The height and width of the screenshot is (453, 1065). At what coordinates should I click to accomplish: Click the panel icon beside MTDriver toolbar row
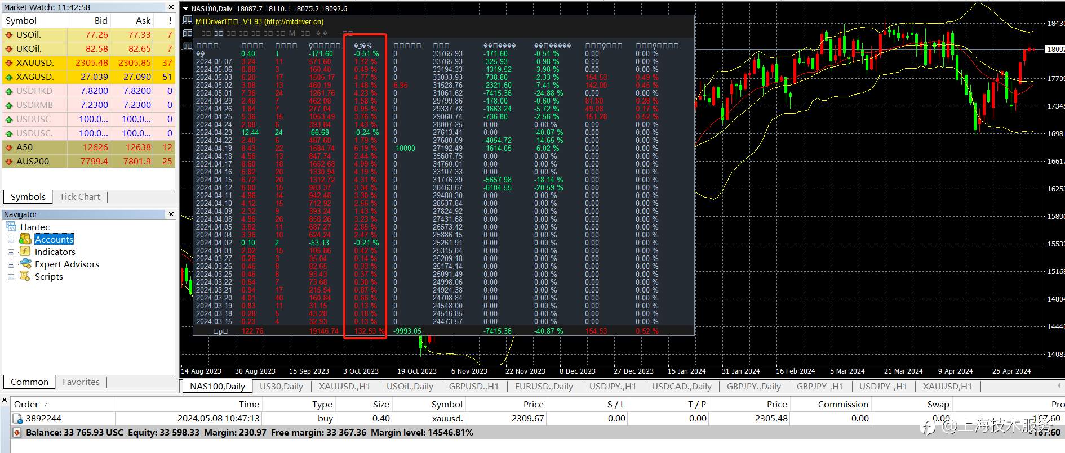188,33
